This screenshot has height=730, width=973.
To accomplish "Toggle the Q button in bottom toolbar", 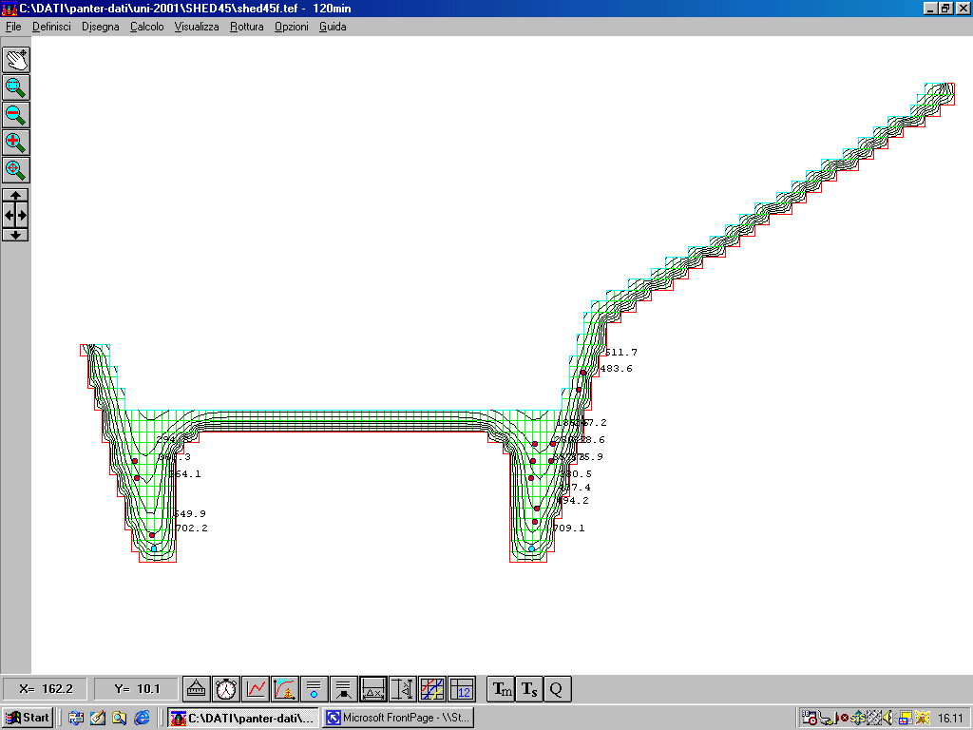I will [x=558, y=689].
